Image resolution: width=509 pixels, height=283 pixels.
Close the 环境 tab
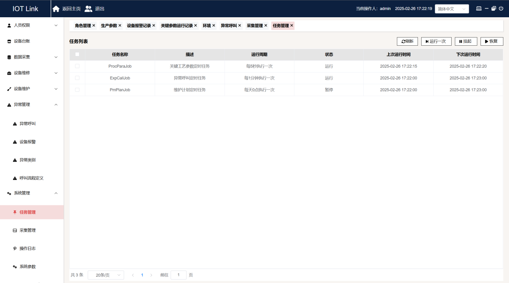(x=214, y=26)
